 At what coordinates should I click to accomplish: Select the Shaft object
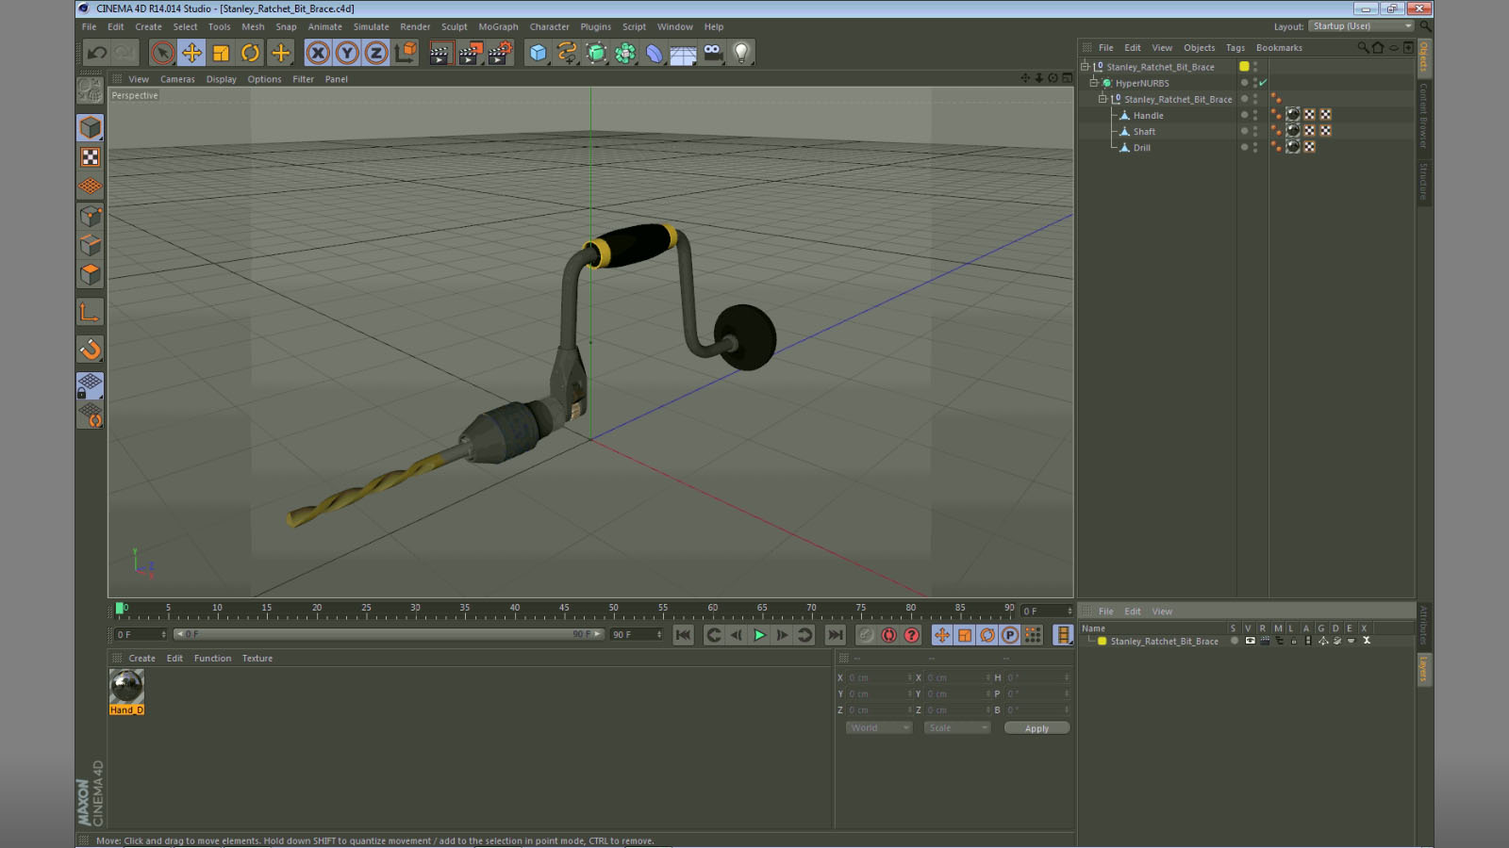(1144, 131)
